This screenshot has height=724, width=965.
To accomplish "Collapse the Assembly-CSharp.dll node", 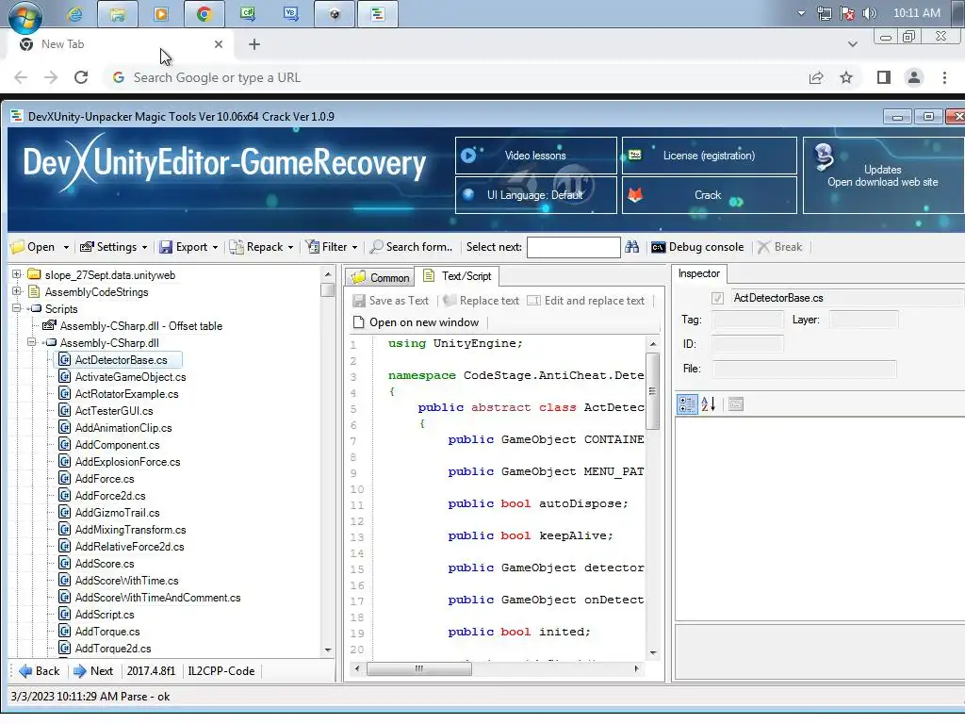I will pyautogui.click(x=32, y=342).
